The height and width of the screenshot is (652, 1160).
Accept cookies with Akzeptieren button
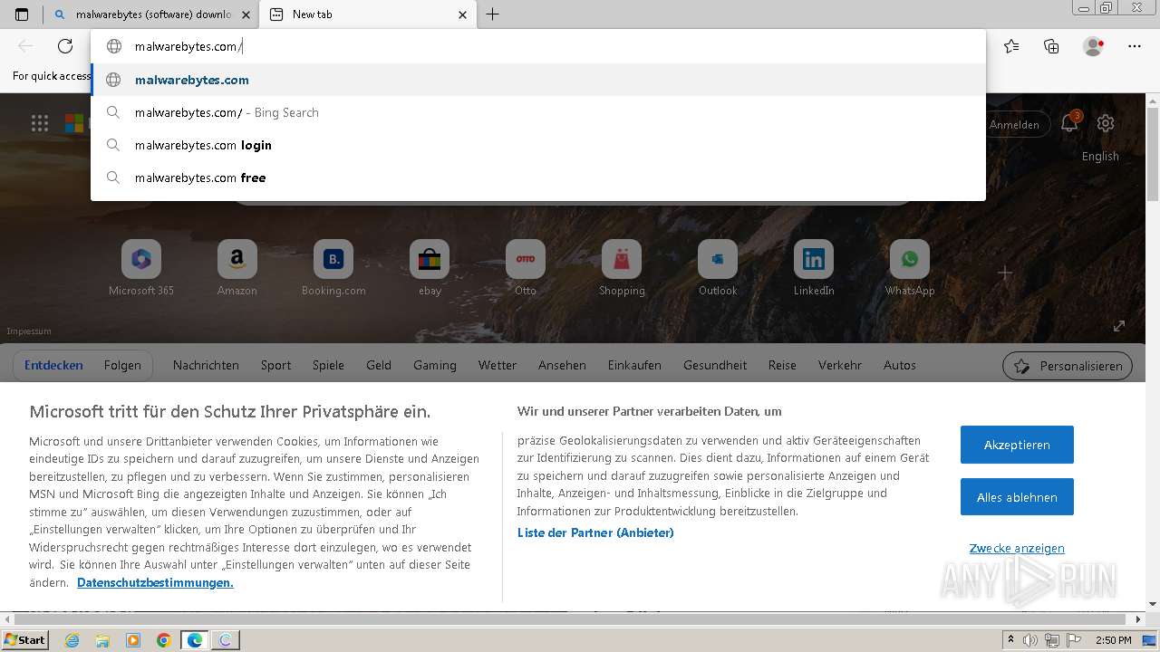(x=1017, y=445)
